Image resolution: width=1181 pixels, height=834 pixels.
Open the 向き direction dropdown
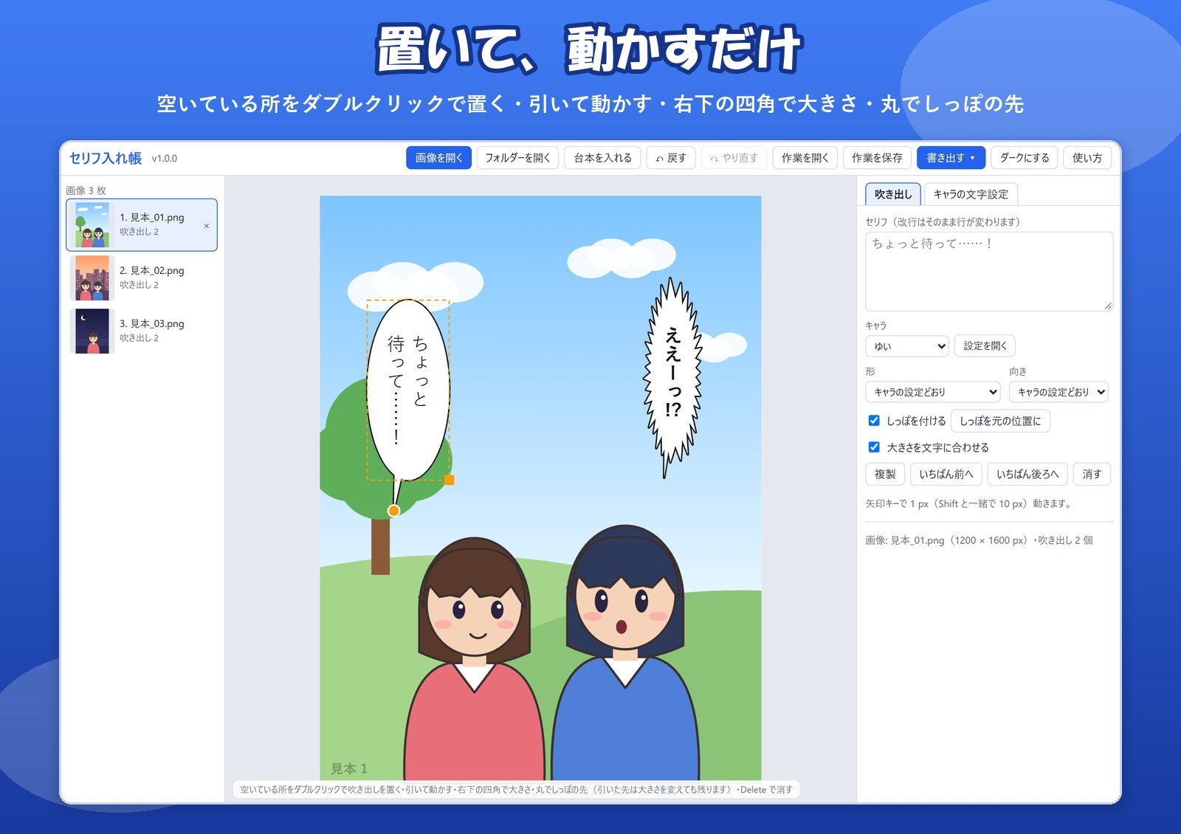tap(1058, 392)
